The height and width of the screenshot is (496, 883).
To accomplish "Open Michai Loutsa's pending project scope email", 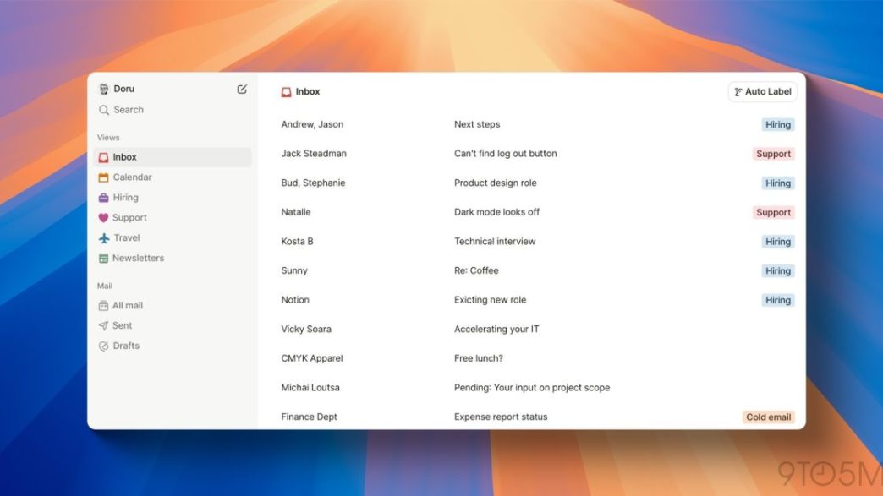I will click(531, 388).
